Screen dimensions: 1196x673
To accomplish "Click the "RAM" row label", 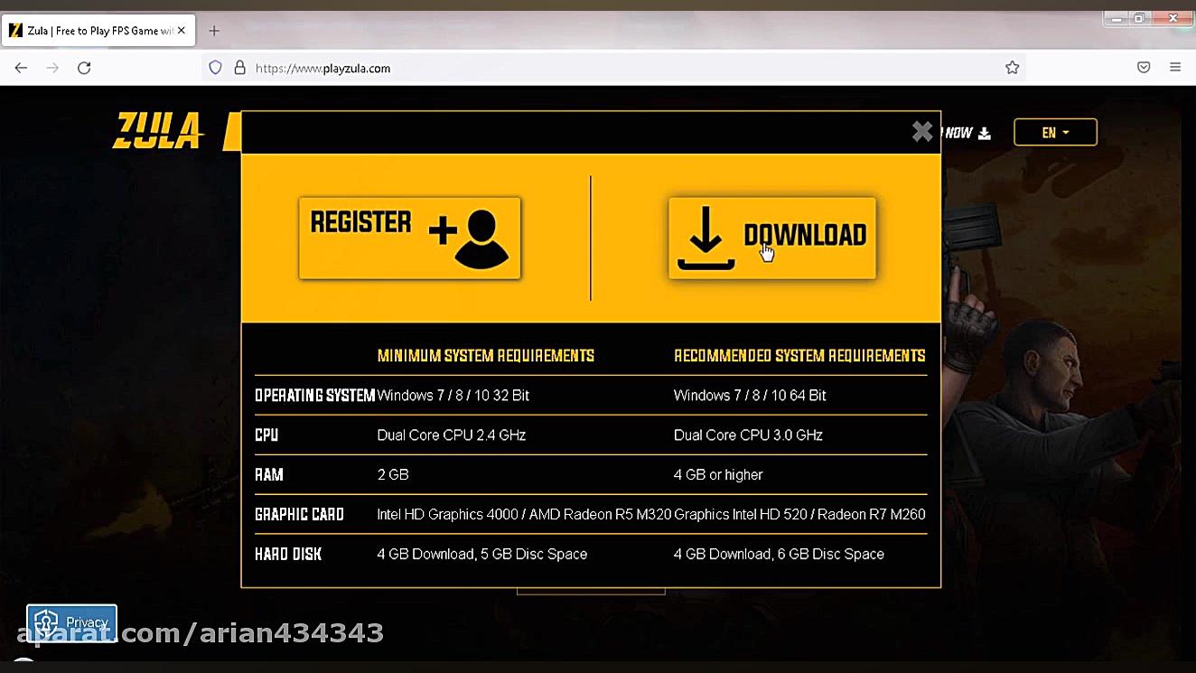I will pyautogui.click(x=269, y=475).
